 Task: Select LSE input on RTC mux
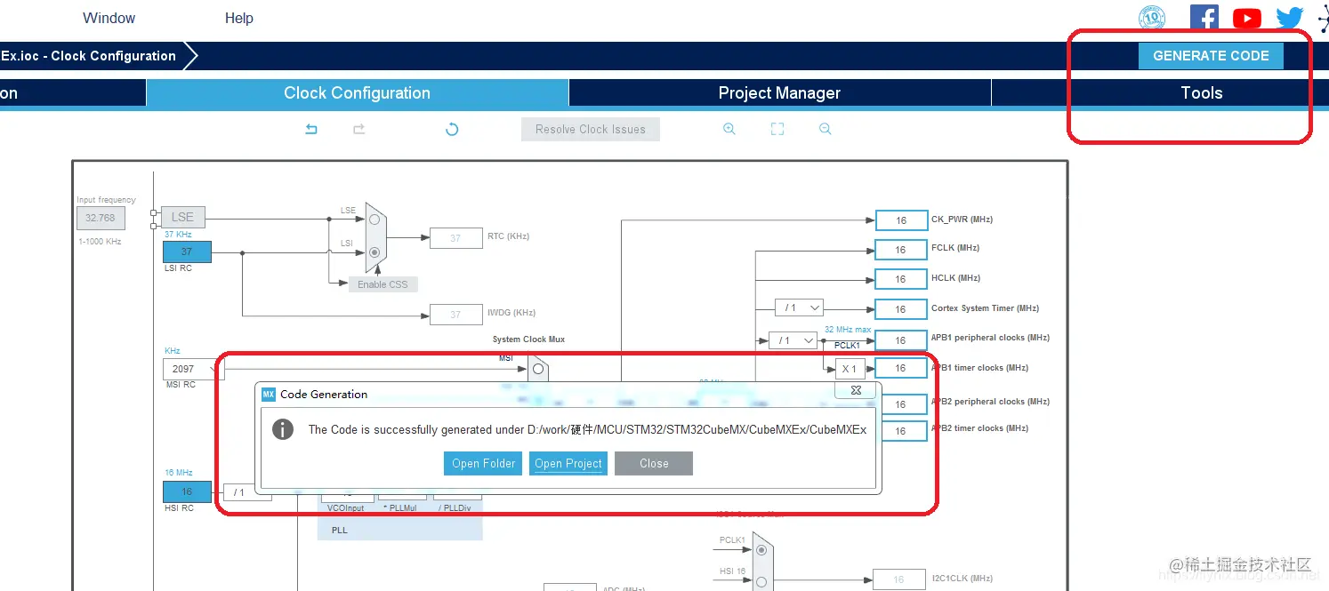click(375, 219)
